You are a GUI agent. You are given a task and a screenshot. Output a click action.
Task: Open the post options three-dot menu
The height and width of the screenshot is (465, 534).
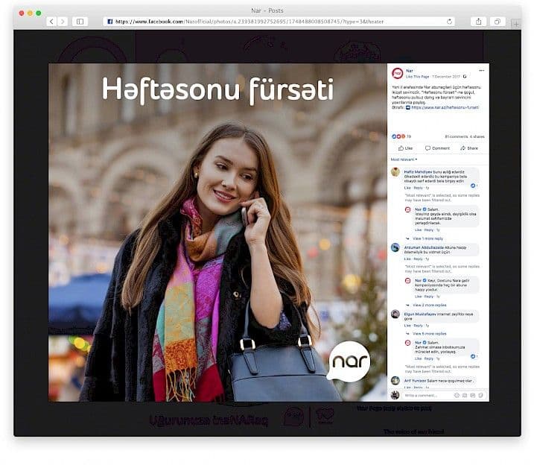click(x=481, y=70)
